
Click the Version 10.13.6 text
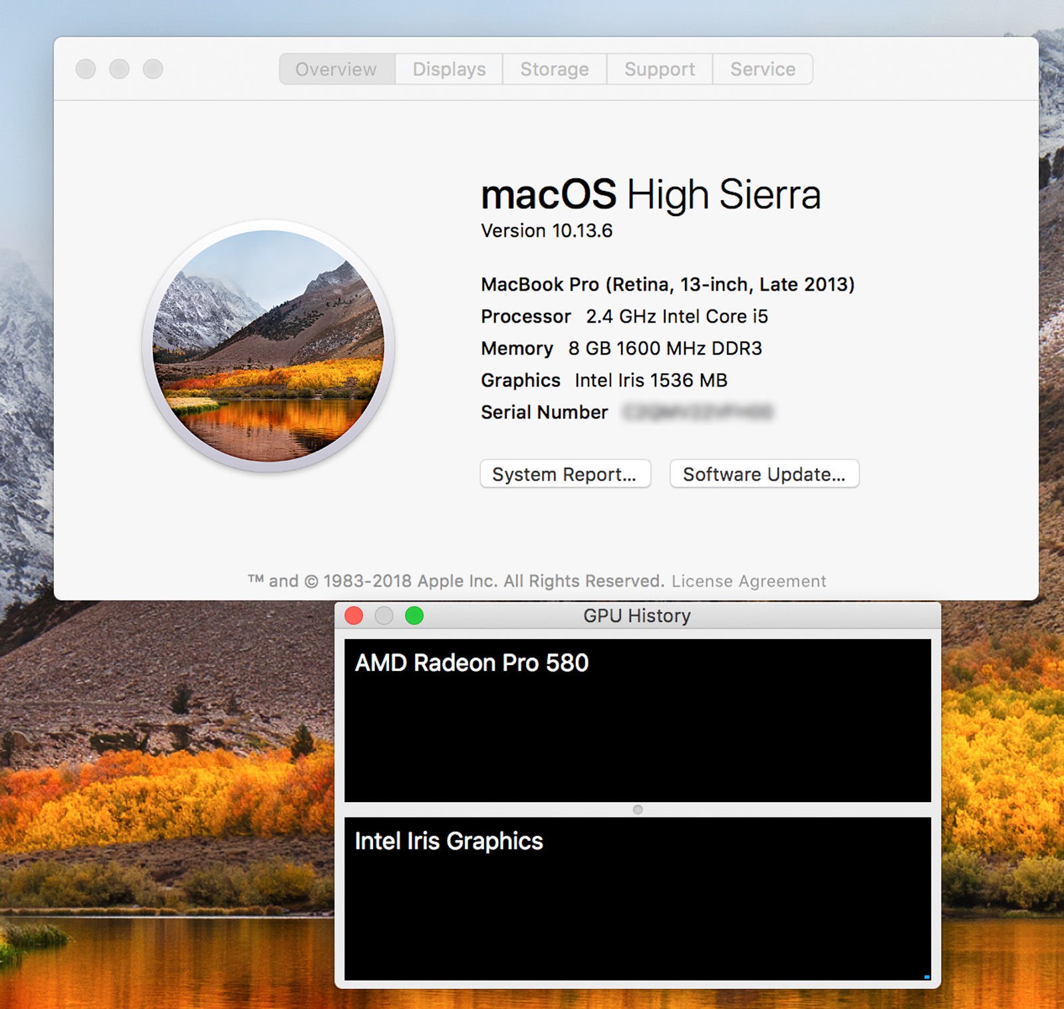click(547, 231)
